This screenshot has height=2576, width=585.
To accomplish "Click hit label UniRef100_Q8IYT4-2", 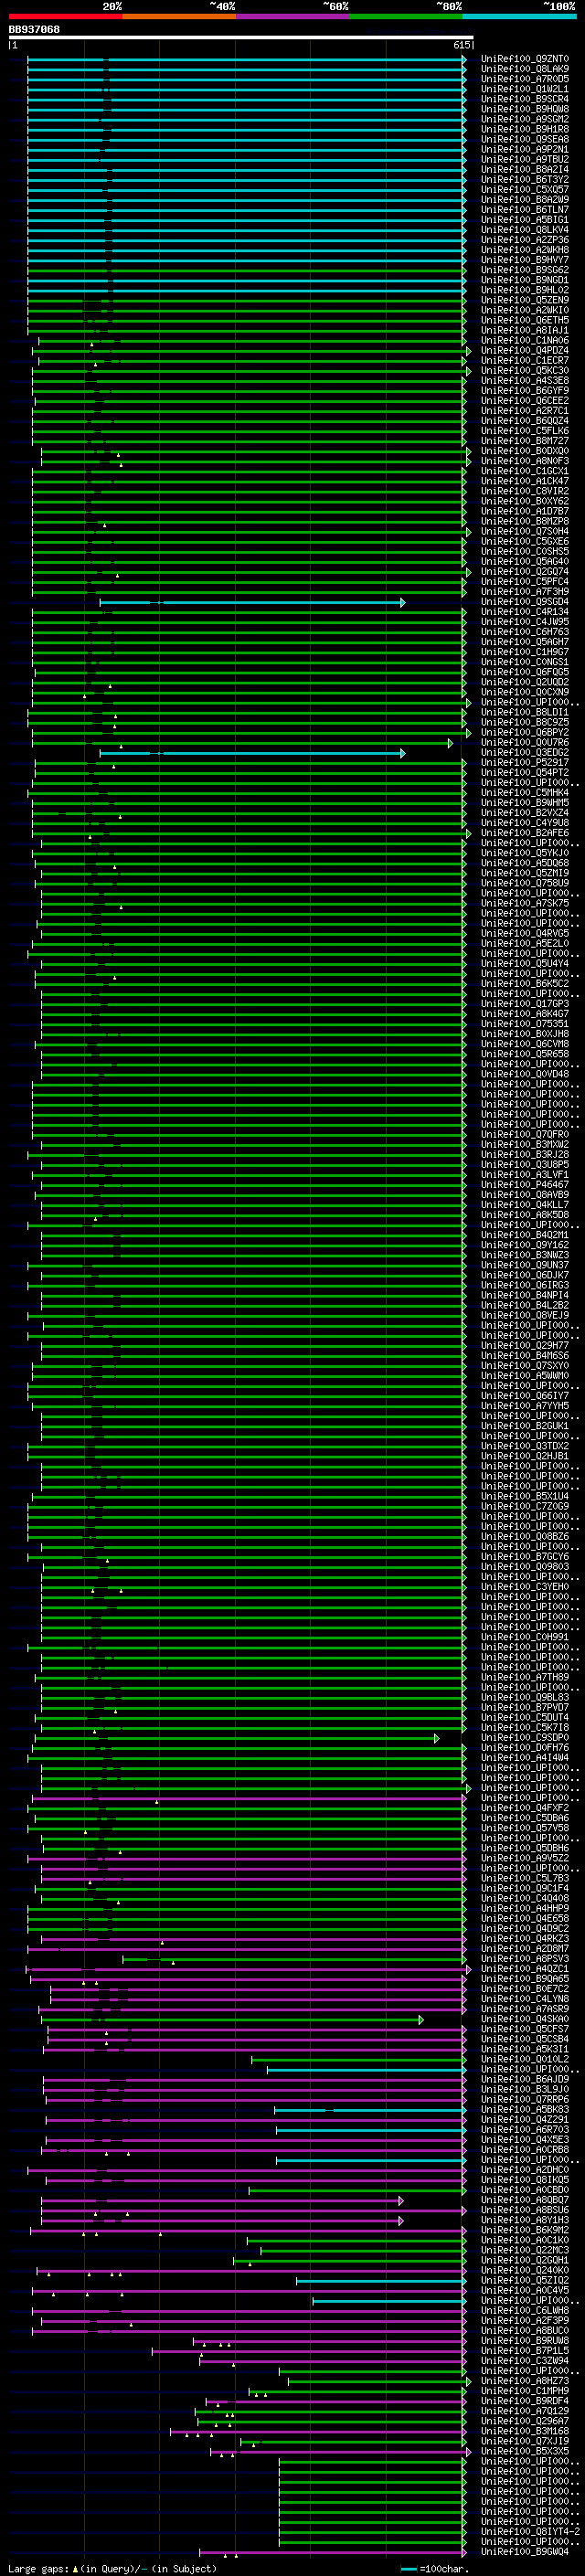I will click(530, 2531).
